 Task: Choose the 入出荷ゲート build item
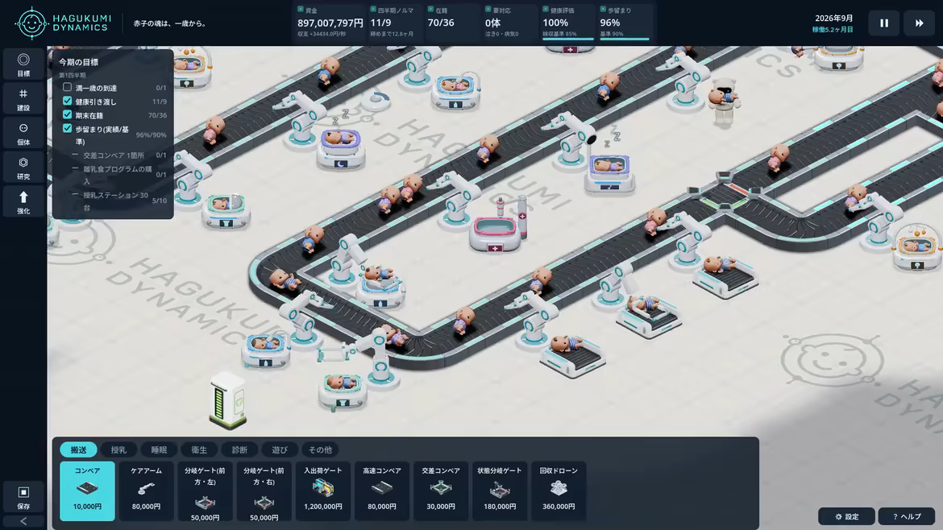coord(323,491)
